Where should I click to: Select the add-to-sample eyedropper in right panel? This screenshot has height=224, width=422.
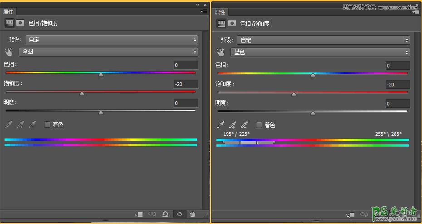(233, 125)
